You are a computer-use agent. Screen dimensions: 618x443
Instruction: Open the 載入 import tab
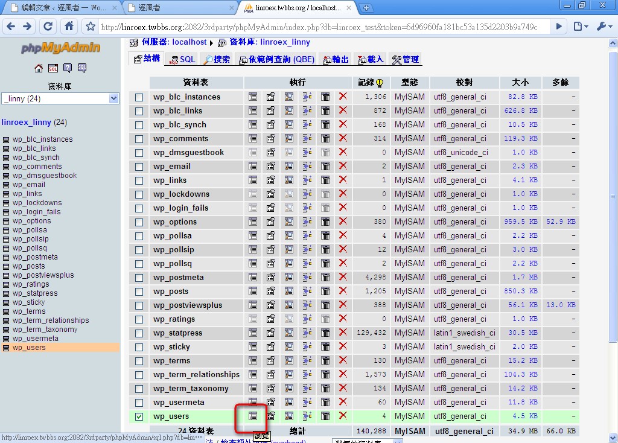click(370, 59)
